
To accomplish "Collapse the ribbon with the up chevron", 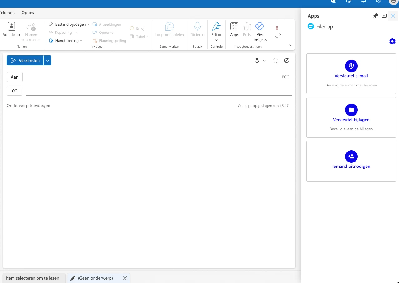I will pyautogui.click(x=290, y=45).
